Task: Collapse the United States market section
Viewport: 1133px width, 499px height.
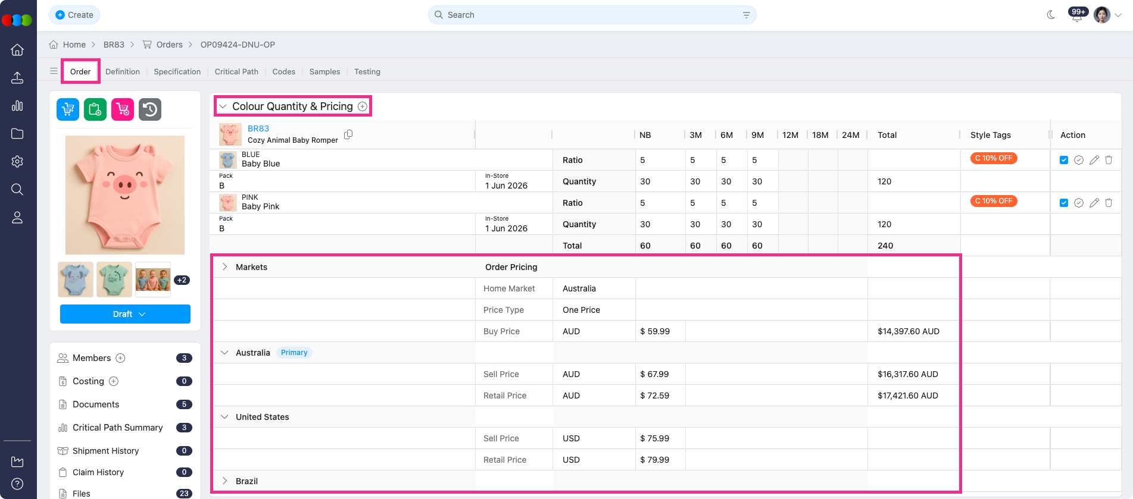Action: 224,417
